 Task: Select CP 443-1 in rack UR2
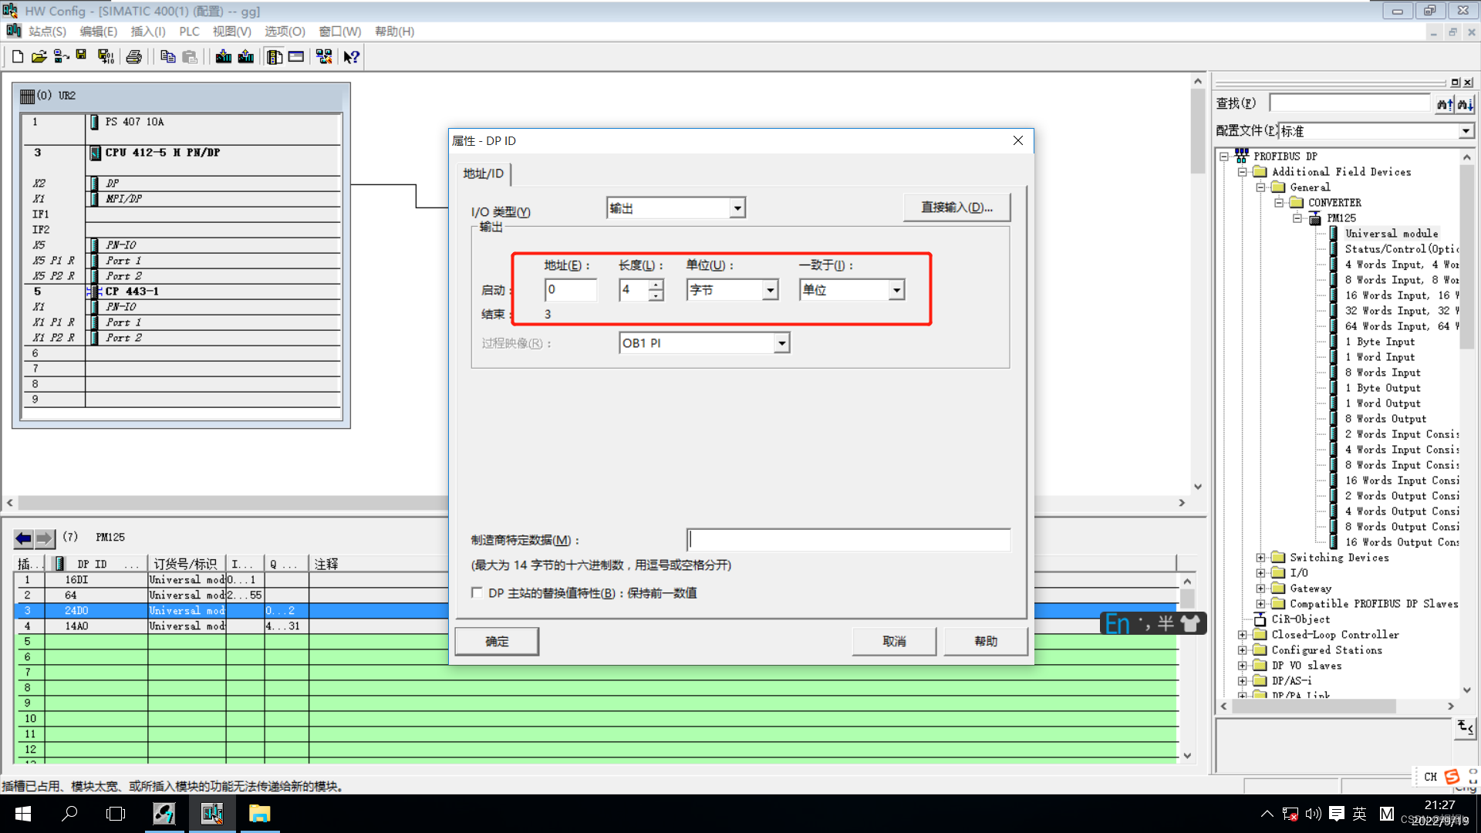click(x=132, y=292)
